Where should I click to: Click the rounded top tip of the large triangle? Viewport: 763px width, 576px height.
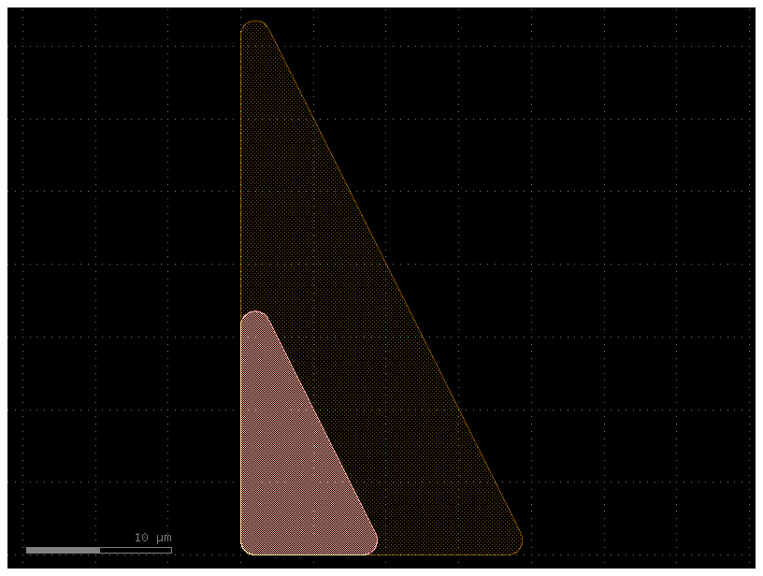[x=255, y=28]
